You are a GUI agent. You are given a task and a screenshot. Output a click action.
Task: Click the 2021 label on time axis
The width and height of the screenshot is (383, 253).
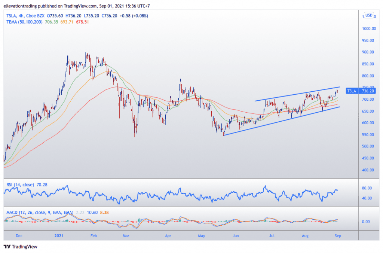(59, 236)
